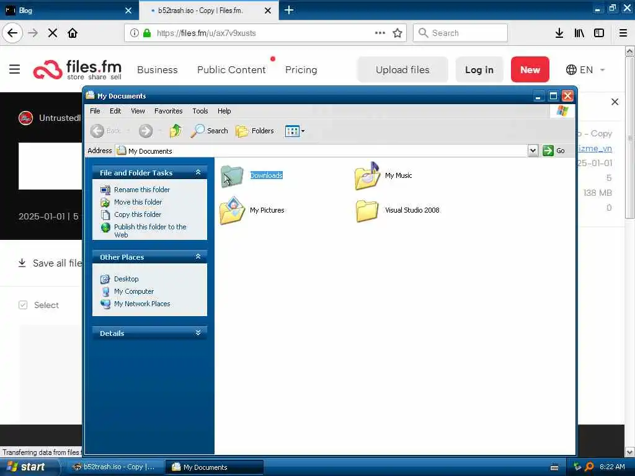Close the files.fm info panel
The width and height of the screenshot is (635, 476).
pos(615,102)
